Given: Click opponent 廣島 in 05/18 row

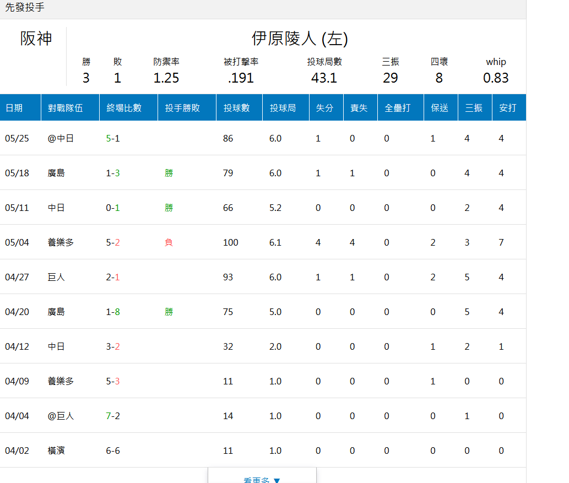Looking at the screenshot, I should (56, 173).
